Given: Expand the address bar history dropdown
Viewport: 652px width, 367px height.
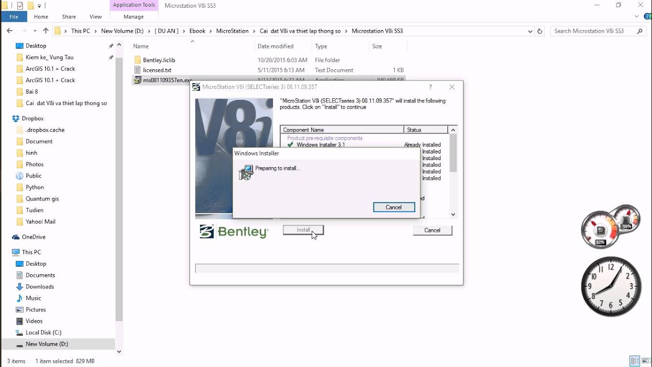Looking at the screenshot, I should pyautogui.click(x=530, y=31).
